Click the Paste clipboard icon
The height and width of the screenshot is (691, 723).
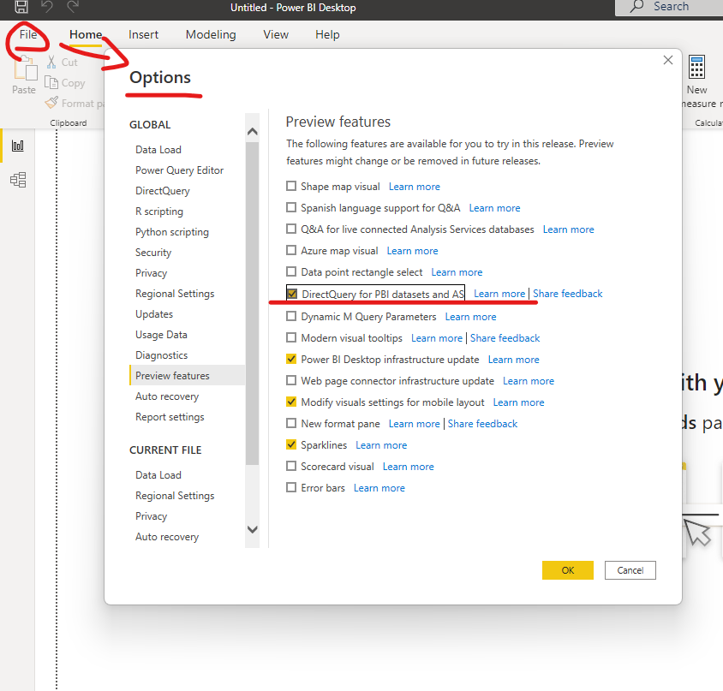pyautogui.click(x=25, y=69)
